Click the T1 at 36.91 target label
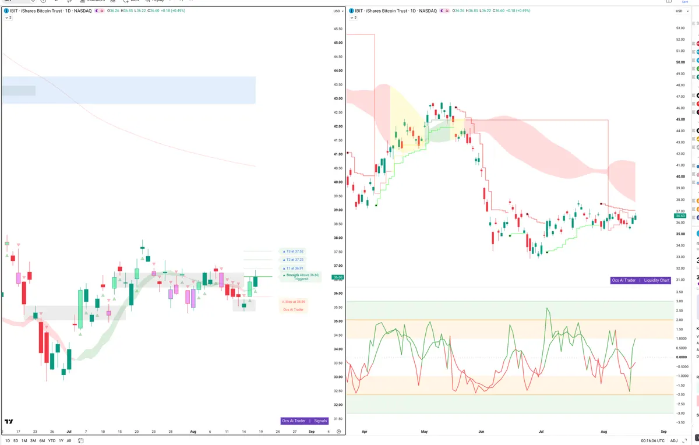699x445 pixels. click(293, 269)
